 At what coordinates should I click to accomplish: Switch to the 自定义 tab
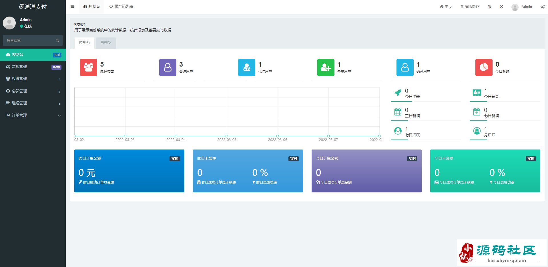106,43
